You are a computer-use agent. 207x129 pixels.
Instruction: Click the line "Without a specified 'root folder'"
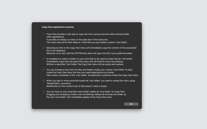pos(85,64)
